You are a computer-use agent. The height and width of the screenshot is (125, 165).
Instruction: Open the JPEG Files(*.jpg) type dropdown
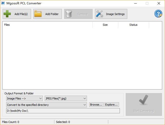(x=66, y=98)
